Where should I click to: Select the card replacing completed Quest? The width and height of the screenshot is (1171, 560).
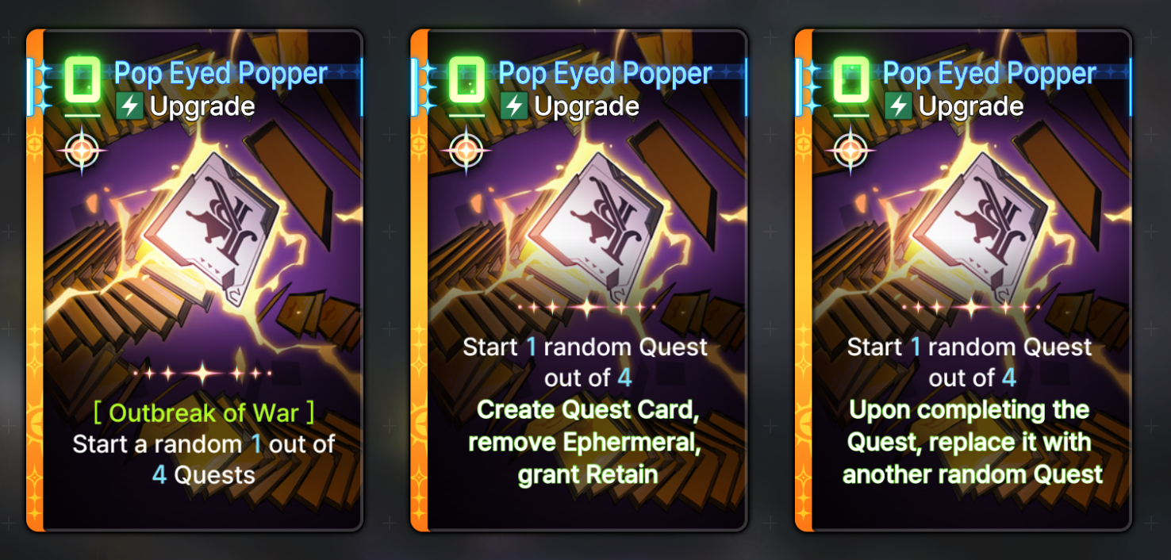pyautogui.click(x=964, y=280)
